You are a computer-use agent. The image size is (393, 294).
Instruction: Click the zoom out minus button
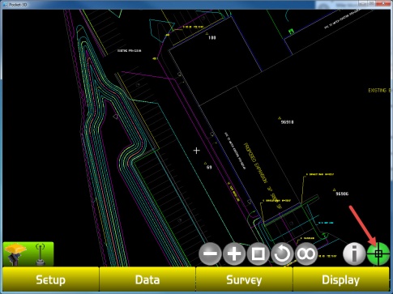[210, 254]
